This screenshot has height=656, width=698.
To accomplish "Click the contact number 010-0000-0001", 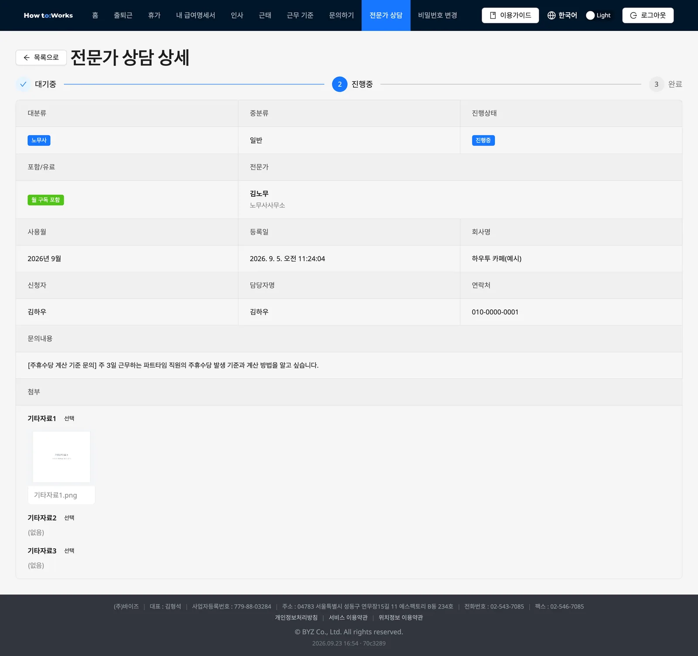I will point(495,312).
